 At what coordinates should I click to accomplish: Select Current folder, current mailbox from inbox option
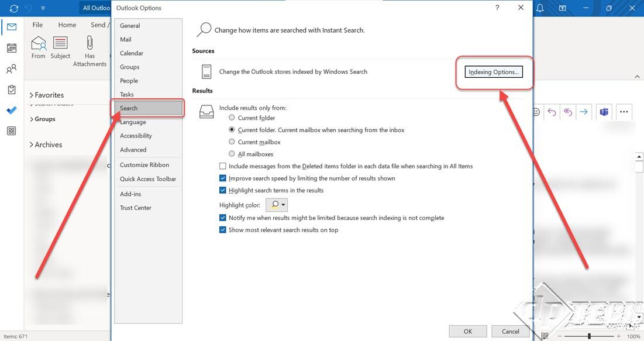(x=232, y=130)
